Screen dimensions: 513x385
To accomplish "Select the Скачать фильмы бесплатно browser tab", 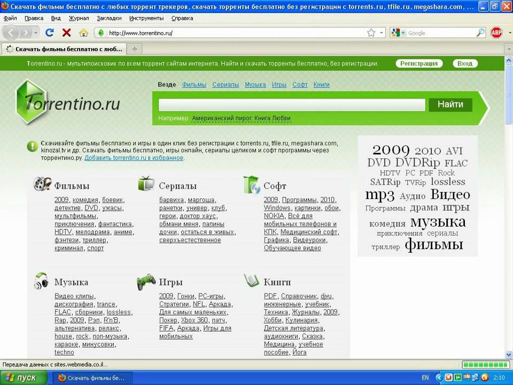I will pos(64,49).
